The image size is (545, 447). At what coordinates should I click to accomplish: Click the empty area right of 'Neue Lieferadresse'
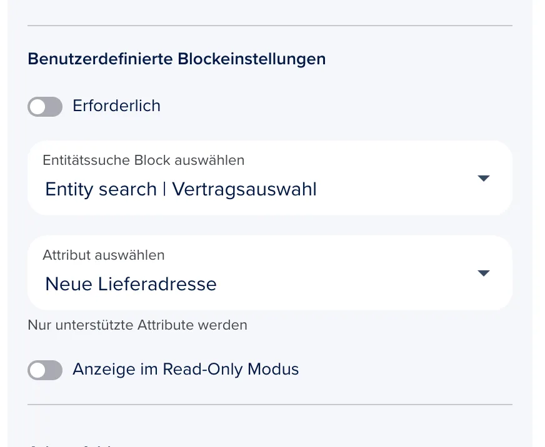(344, 284)
